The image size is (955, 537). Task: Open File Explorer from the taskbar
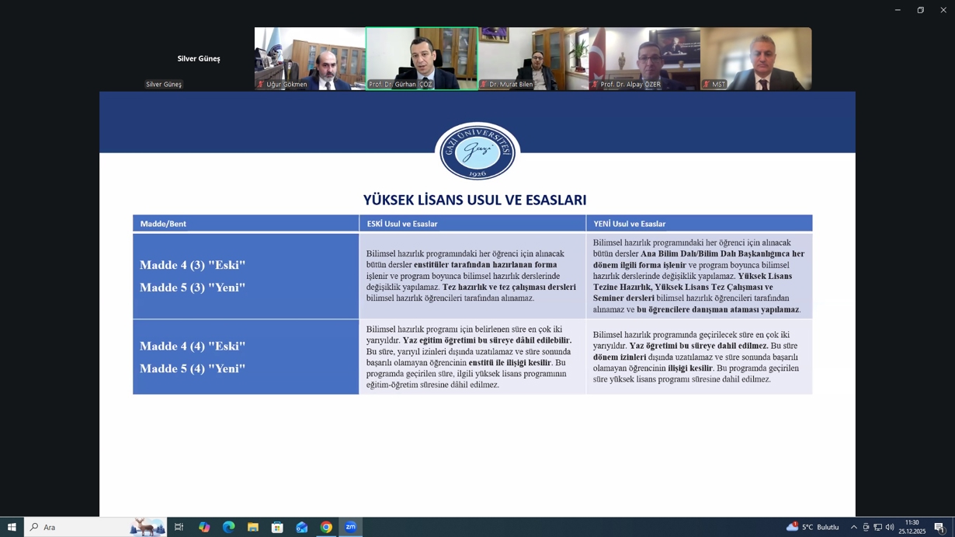[x=252, y=527]
